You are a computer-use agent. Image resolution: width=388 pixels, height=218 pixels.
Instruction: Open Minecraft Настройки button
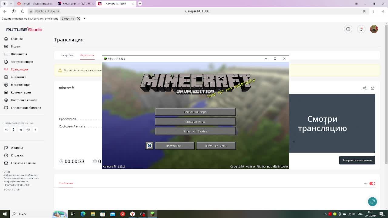click(x=175, y=146)
